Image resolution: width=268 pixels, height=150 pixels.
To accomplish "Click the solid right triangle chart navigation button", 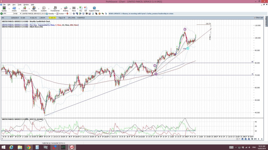I will pos(262,139).
